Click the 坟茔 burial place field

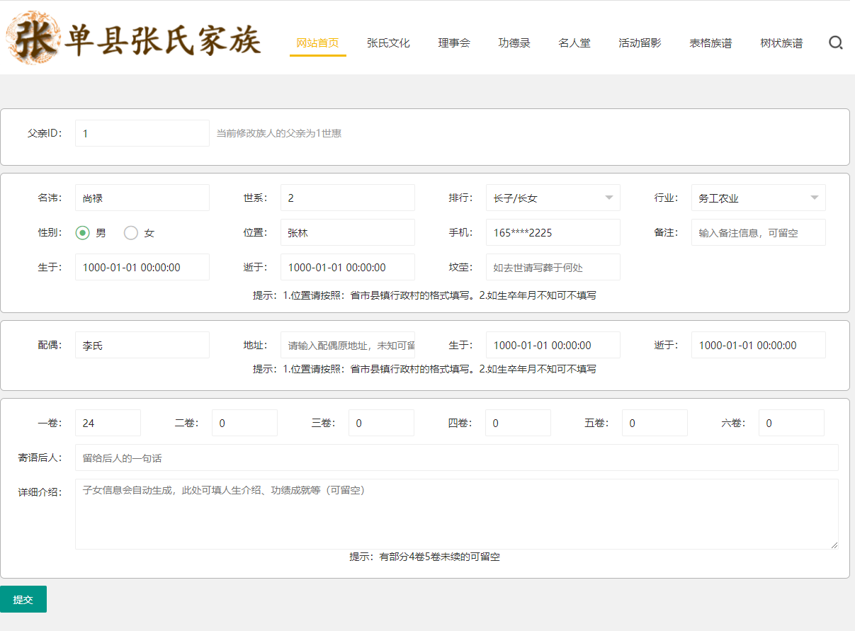[x=553, y=267]
